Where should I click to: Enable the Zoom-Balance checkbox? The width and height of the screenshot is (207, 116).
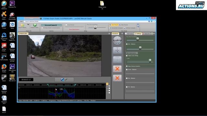coord(127,70)
